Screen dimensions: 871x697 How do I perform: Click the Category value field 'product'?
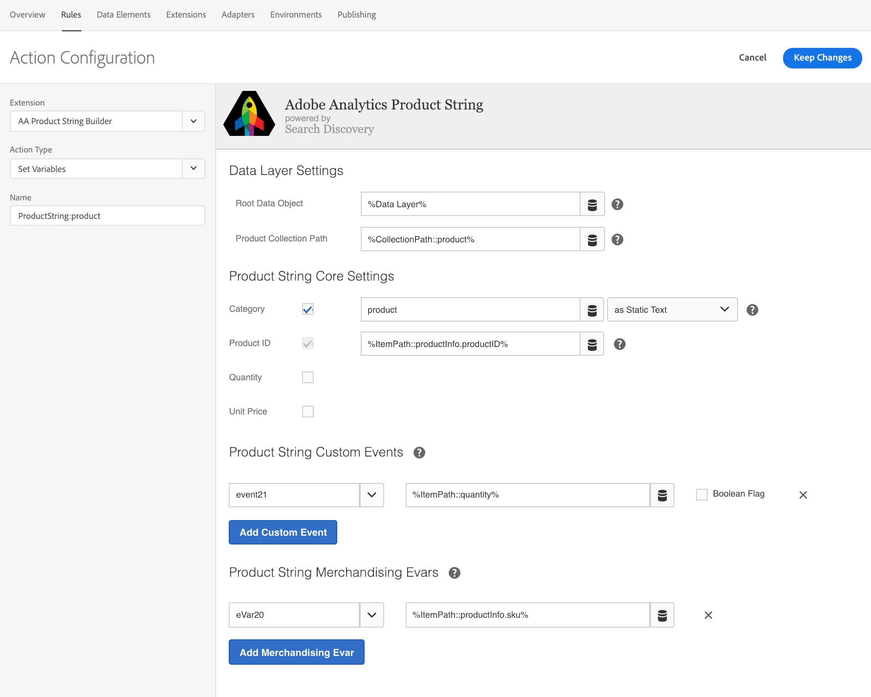click(471, 310)
